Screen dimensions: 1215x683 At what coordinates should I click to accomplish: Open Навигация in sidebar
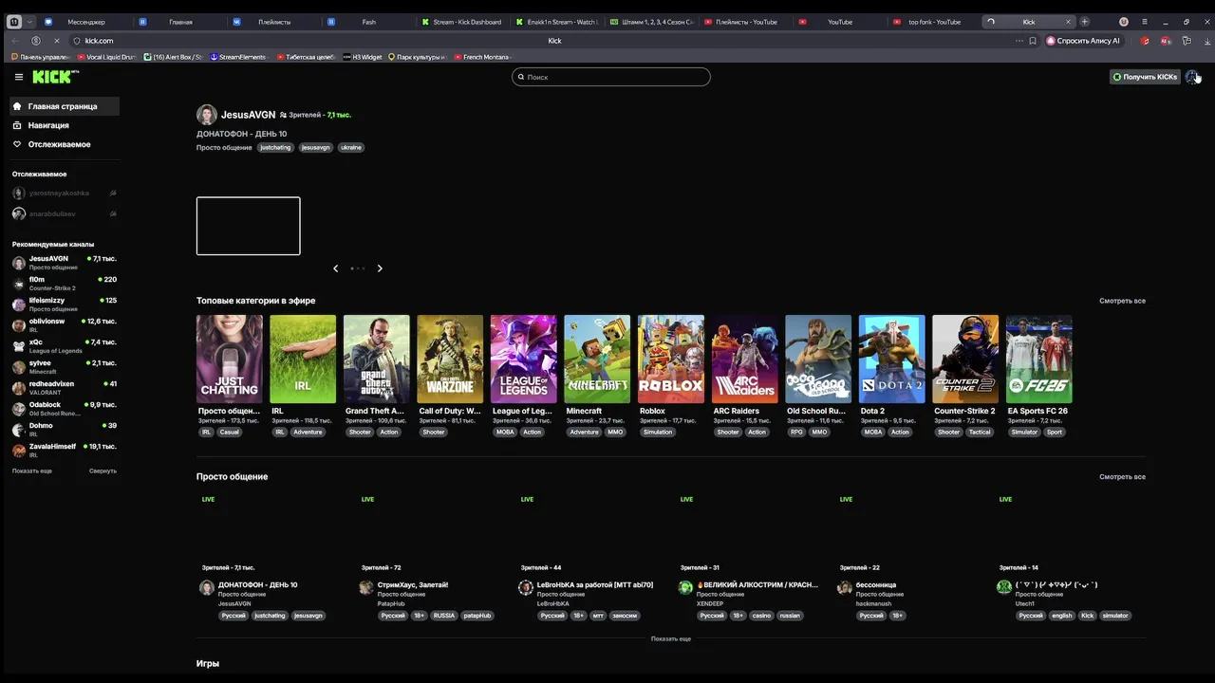65,125
